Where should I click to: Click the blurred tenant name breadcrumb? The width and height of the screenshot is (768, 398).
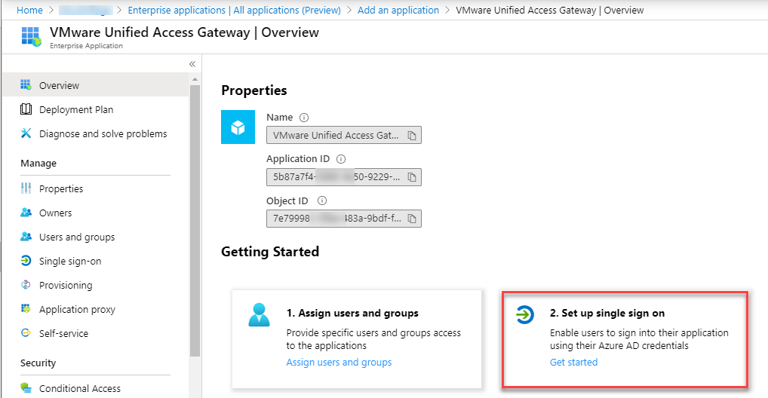[86, 11]
